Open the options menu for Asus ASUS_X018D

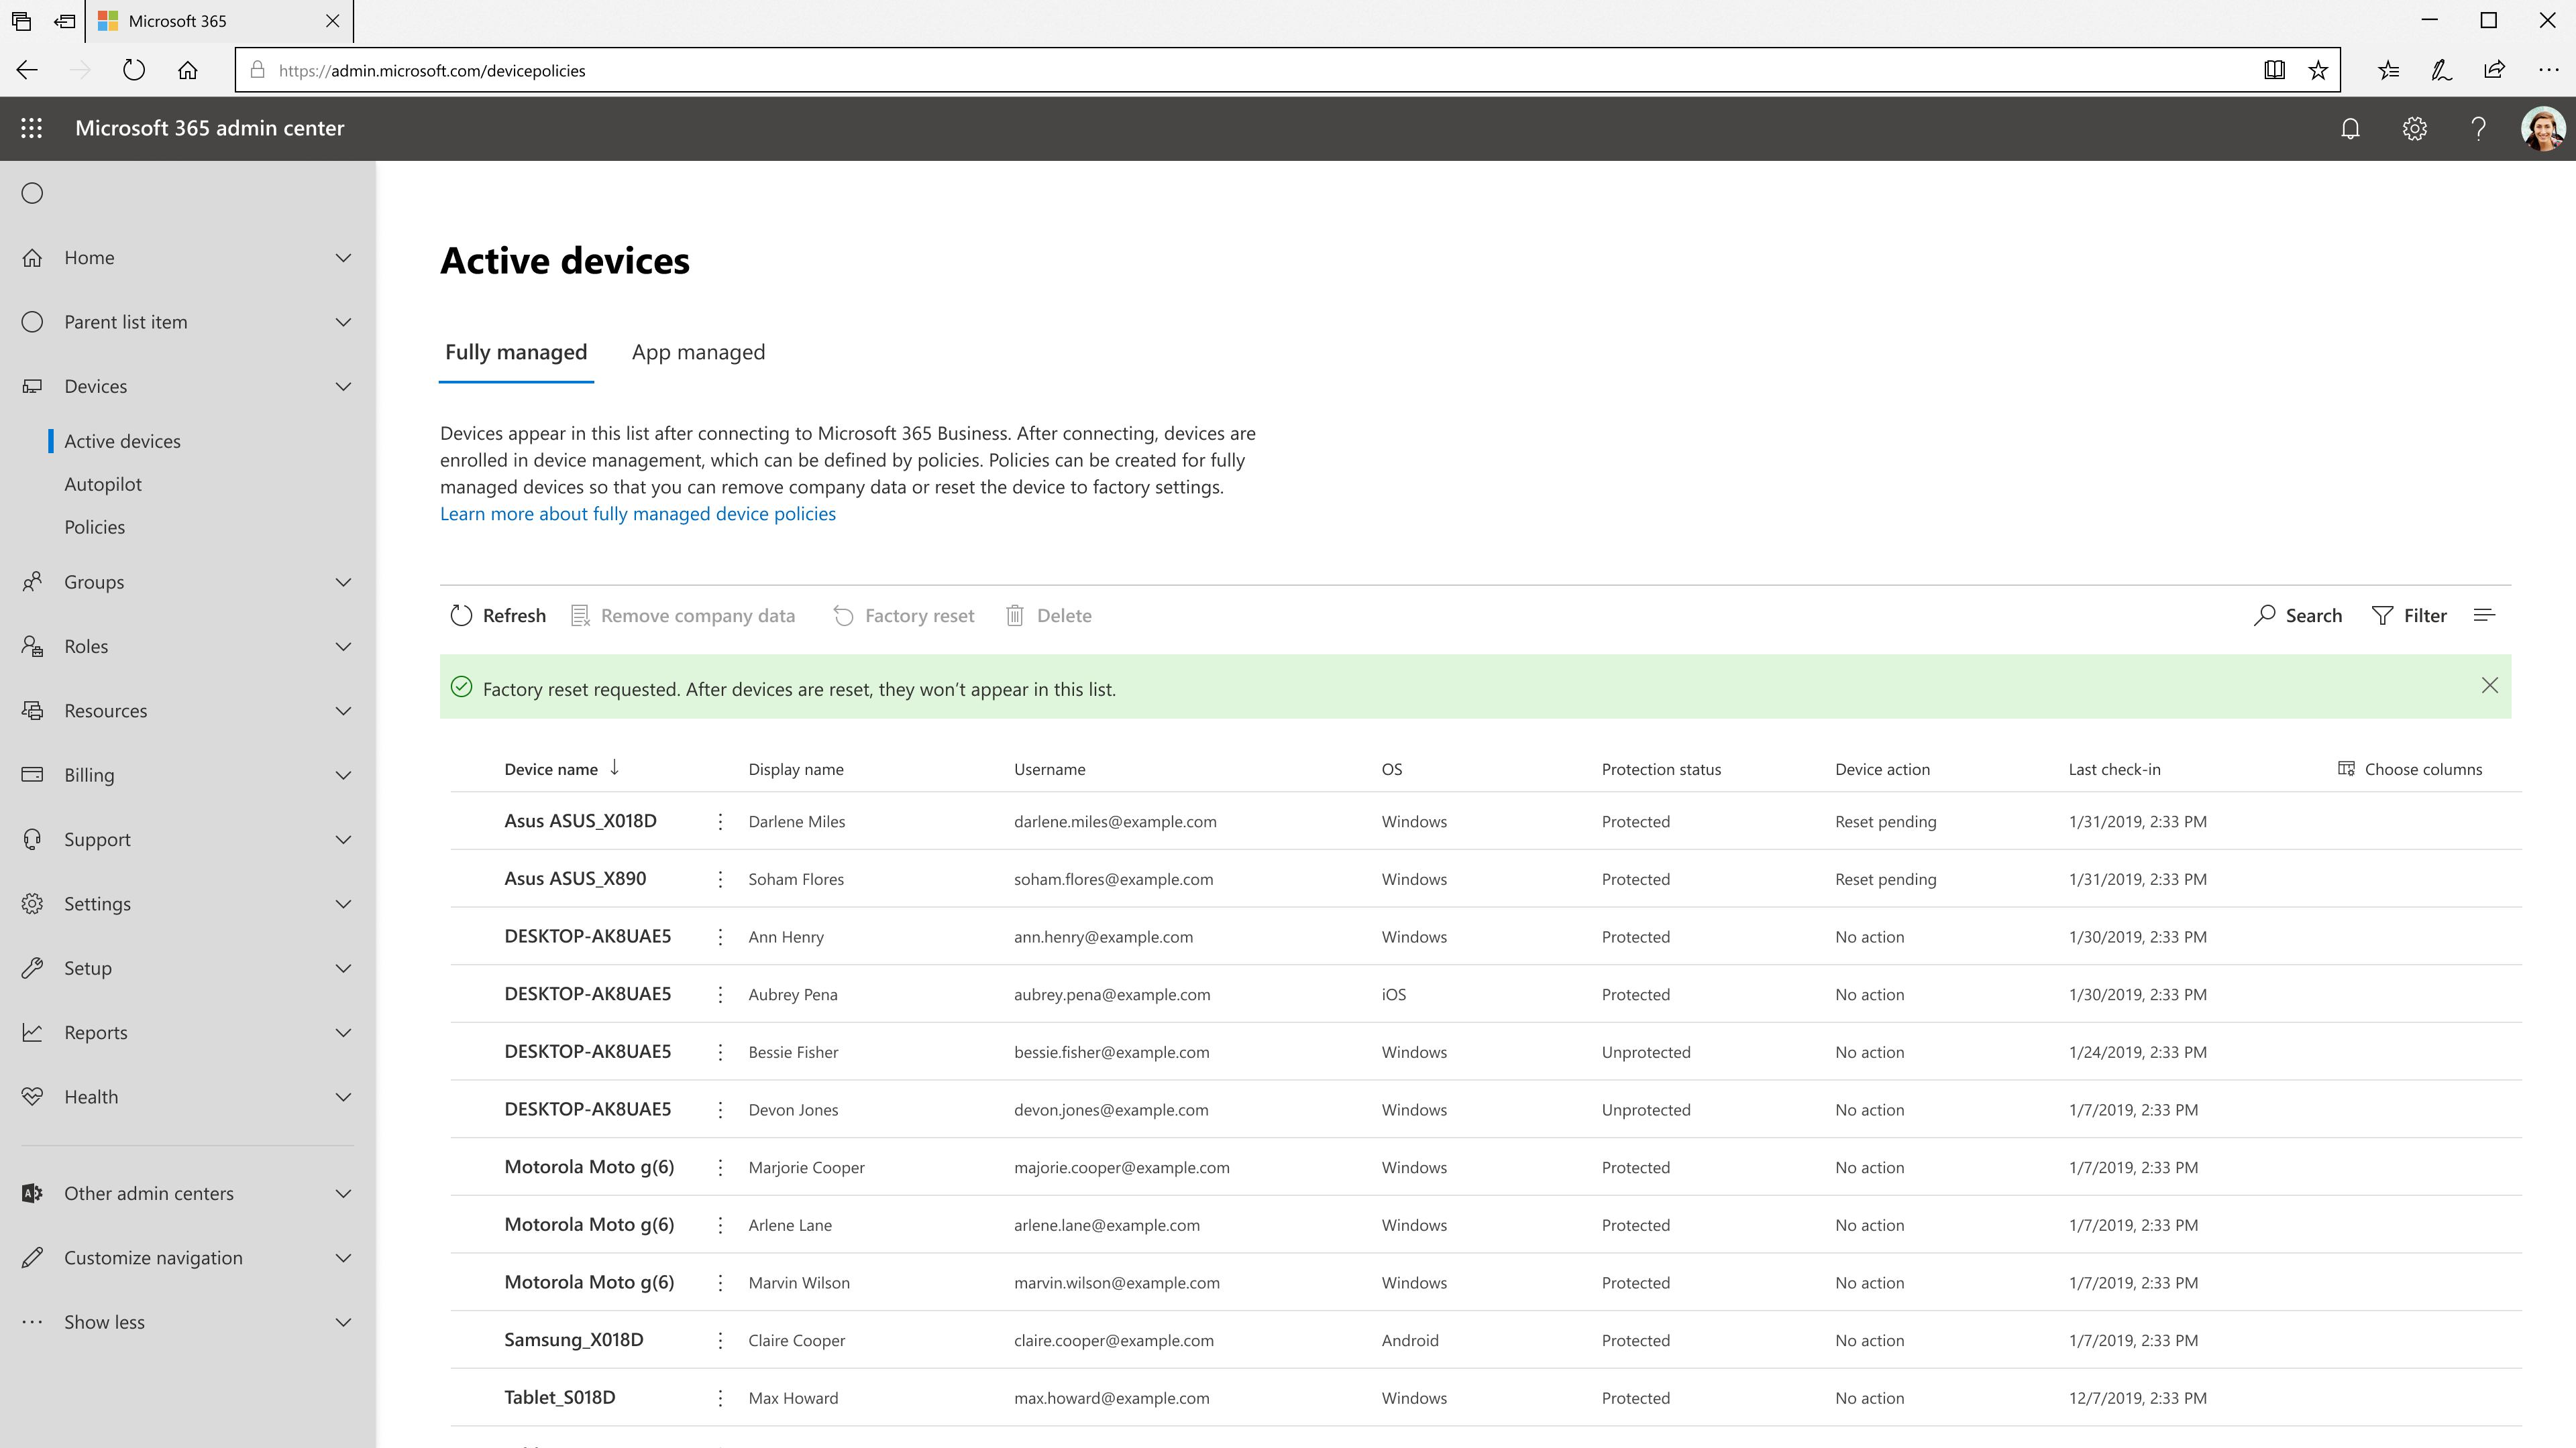pyautogui.click(x=720, y=821)
